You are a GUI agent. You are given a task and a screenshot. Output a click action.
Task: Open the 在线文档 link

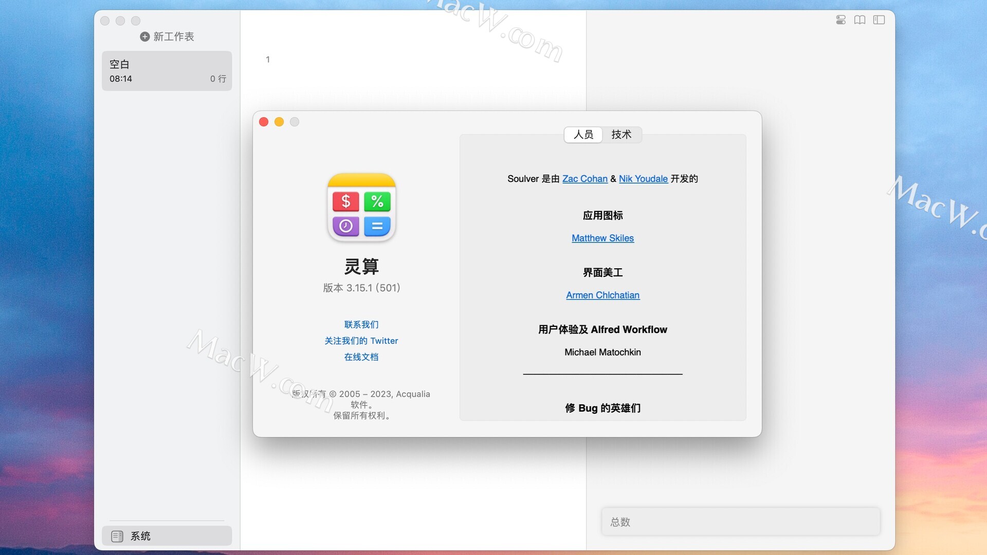click(361, 357)
